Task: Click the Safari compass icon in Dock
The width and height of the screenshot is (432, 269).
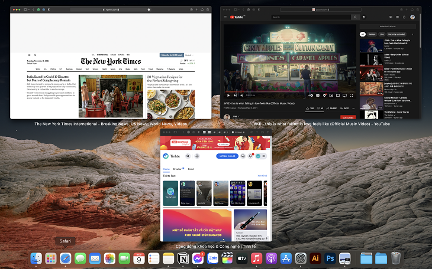Action: (66, 258)
